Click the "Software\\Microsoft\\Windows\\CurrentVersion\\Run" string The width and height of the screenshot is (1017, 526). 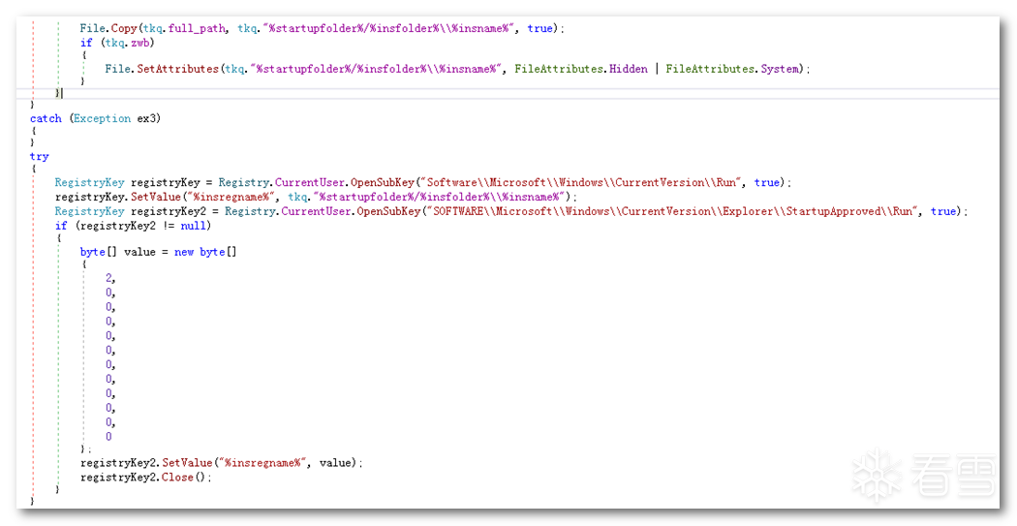[582, 182]
